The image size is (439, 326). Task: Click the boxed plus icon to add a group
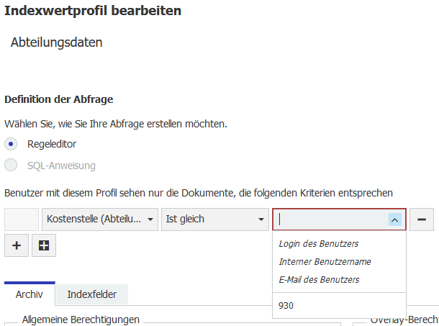tap(44, 245)
